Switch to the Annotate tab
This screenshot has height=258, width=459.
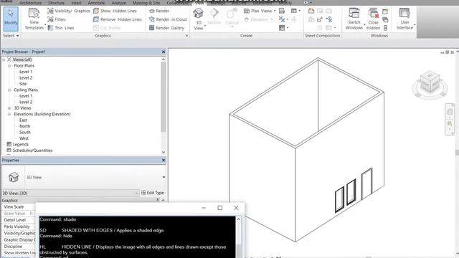[x=96, y=3]
